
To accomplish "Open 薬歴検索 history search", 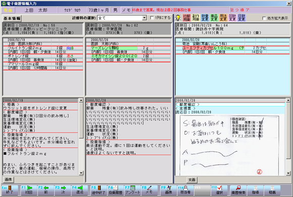I will pos(238,190).
